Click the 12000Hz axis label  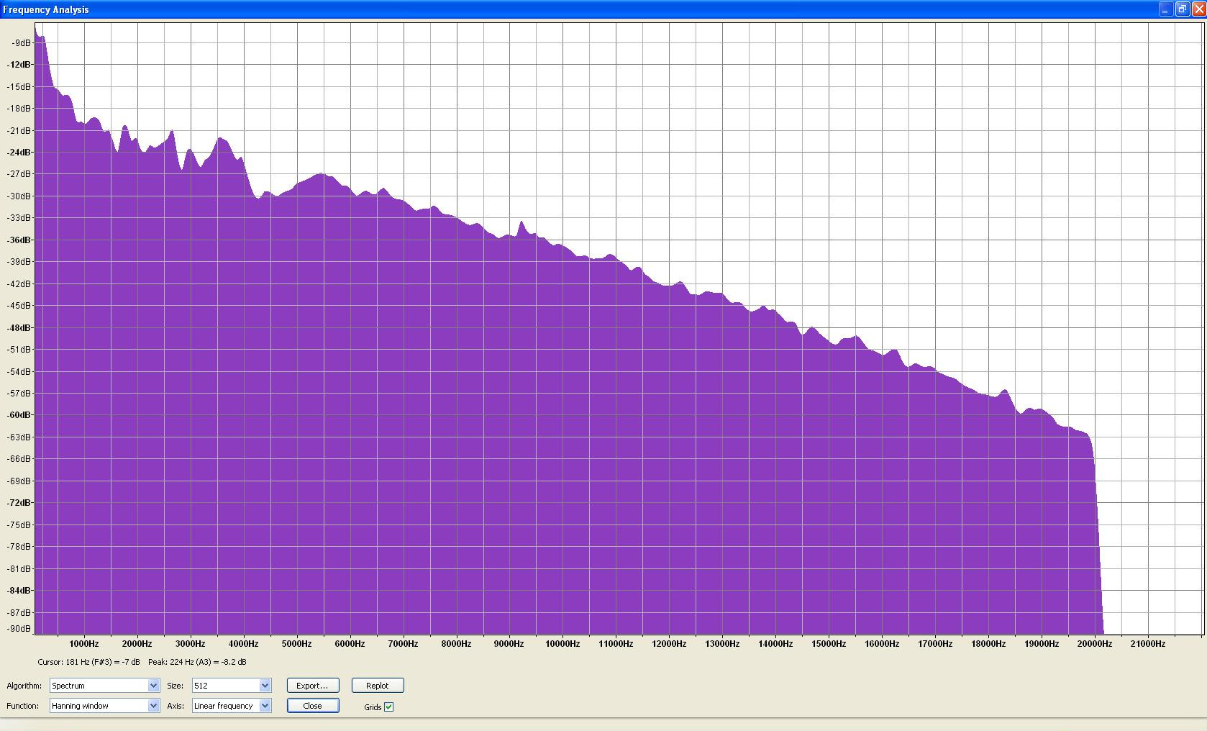click(x=669, y=644)
